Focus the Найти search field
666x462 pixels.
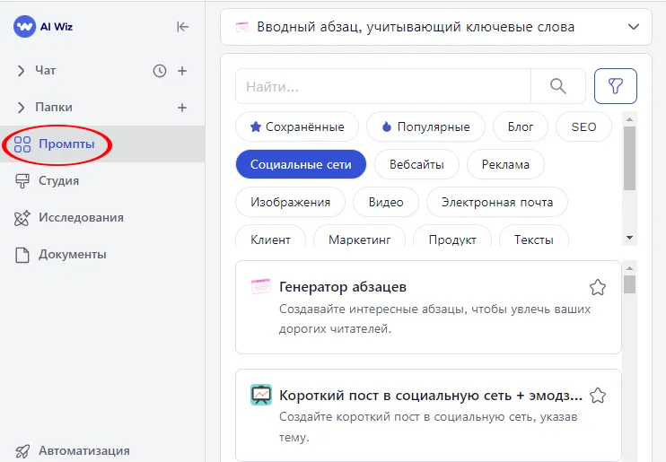click(383, 86)
